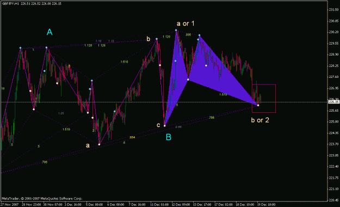
Task: Click the 226.95 price axis label
Action: pyautogui.click(x=333, y=88)
